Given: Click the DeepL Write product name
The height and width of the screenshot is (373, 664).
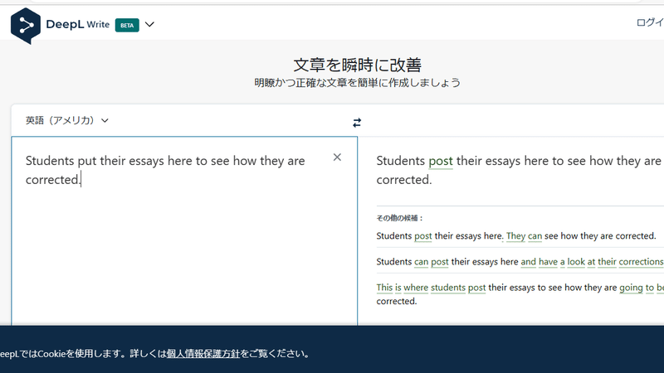Looking at the screenshot, I should (x=77, y=25).
